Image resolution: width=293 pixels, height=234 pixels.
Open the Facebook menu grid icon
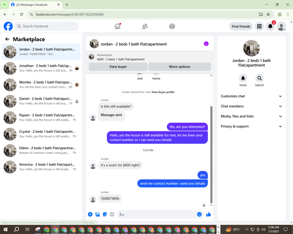click(x=259, y=26)
